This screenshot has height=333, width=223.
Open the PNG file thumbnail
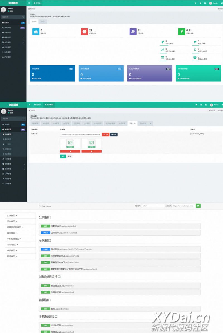tap(70, 144)
